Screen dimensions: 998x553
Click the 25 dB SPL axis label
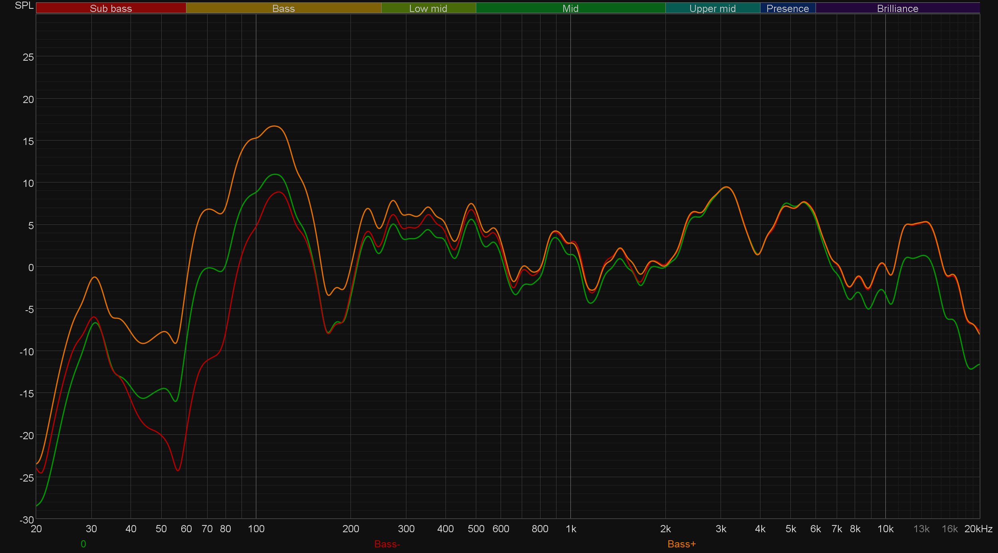coord(28,57)
